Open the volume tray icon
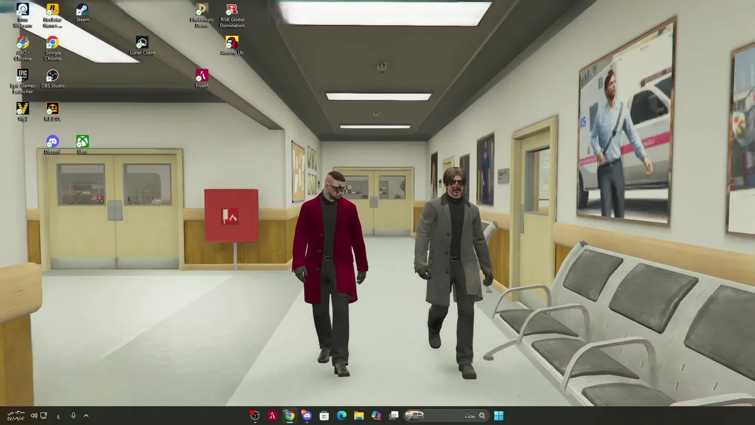This screenshot has width=755, height=425. 34,416
